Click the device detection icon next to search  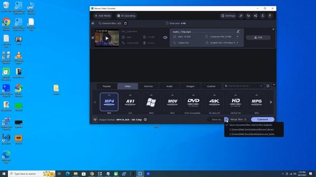point(268,86)
